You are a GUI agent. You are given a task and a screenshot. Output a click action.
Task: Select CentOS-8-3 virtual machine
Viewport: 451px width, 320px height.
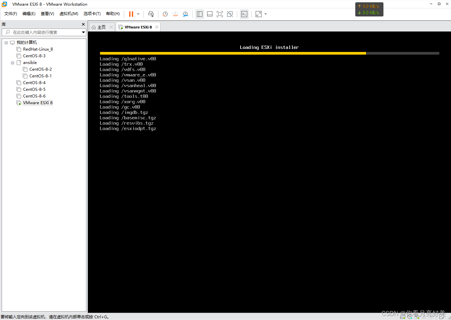(34, 56)
